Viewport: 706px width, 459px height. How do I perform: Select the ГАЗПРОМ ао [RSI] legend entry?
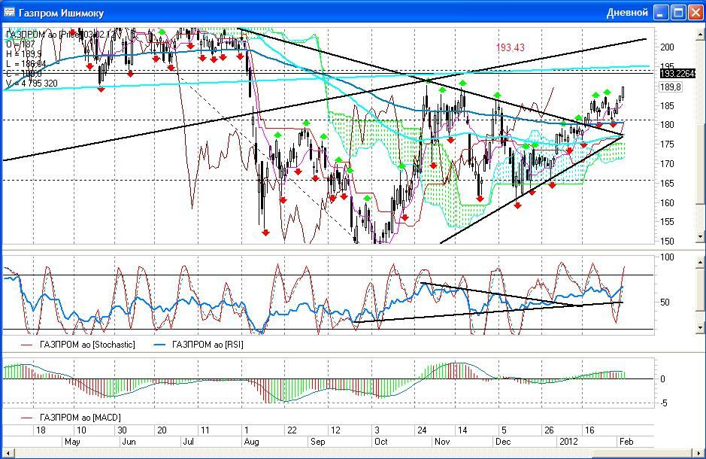coord(208,345)
